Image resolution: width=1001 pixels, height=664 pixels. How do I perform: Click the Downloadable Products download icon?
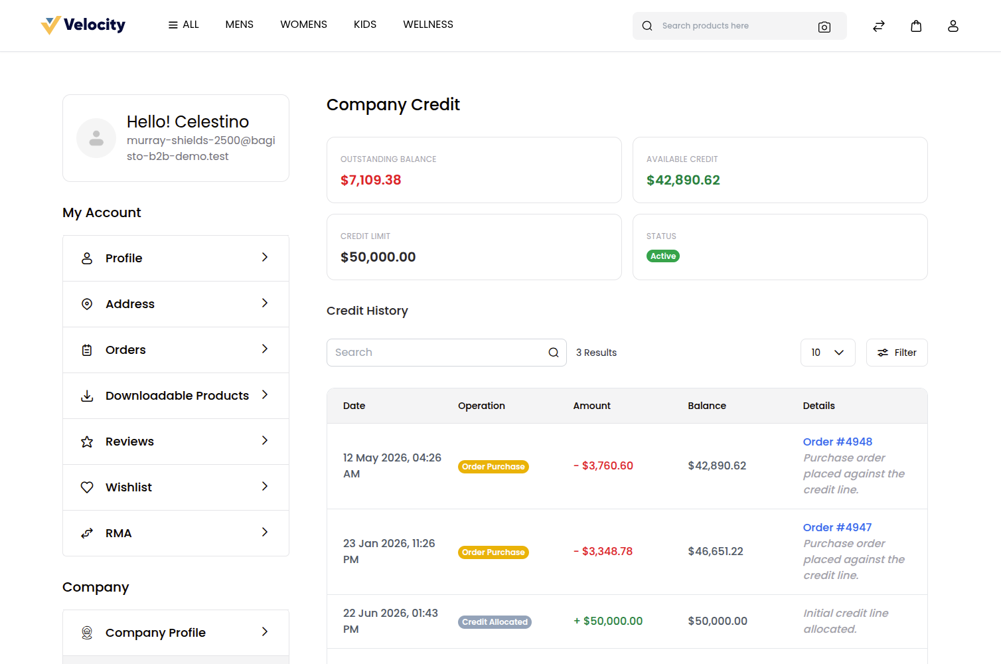tap(87, 396)
